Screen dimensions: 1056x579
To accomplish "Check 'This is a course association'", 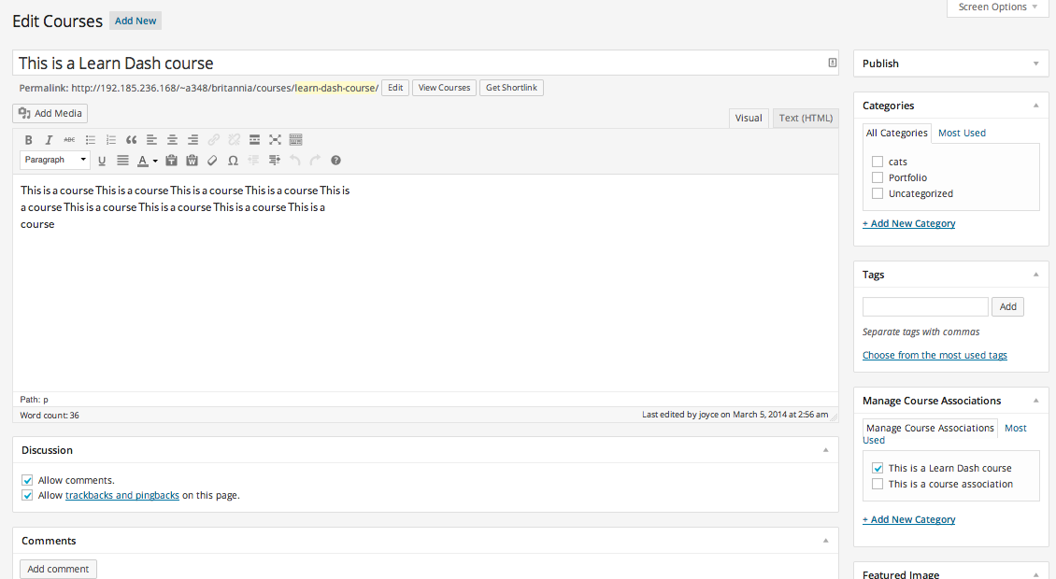I will pos(878,484).
